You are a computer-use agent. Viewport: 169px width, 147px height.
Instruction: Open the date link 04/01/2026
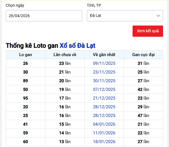coord(104,124)
